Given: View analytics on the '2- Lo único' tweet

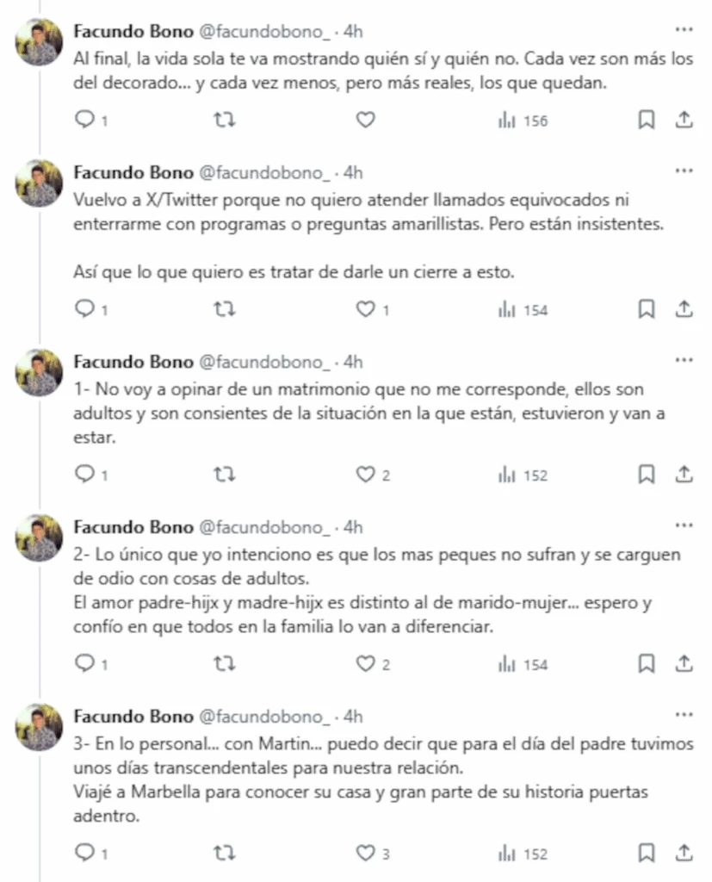Looking at the screenshot, I should pyautogui.click(x=523, y=664).
